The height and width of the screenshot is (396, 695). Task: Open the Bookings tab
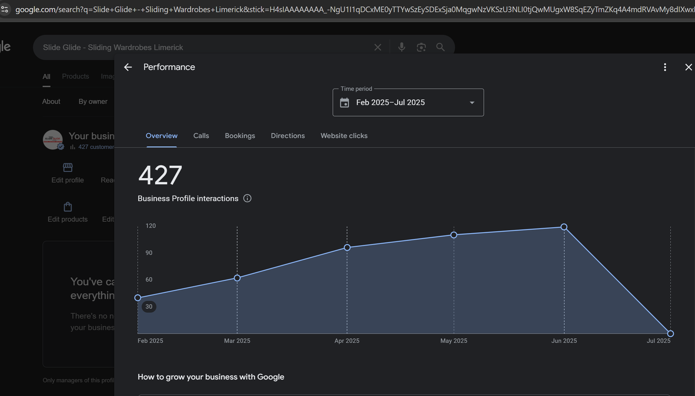240,136
